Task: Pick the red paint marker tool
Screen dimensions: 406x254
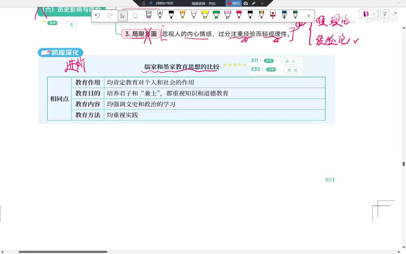Action: (273, 14)
